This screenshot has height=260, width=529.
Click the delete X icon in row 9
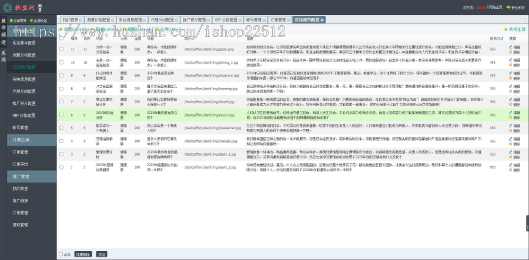coord(510,78)
